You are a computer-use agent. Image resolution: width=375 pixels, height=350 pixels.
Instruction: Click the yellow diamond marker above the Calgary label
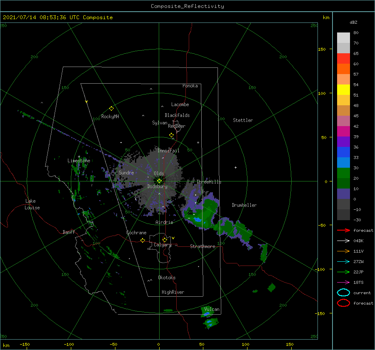[x=165, y=240]
